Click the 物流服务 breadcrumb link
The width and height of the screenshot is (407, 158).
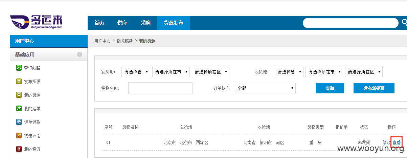click(x=125, y=41)
